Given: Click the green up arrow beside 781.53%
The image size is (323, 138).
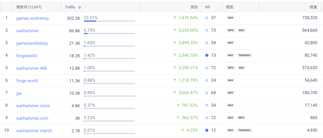Looking at the screenshot, I should [x=178, y=105].
